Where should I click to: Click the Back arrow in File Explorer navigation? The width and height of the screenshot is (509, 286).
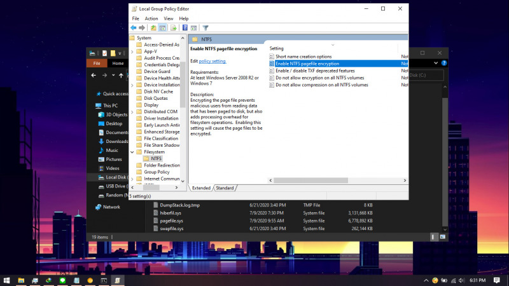point(94,75)
